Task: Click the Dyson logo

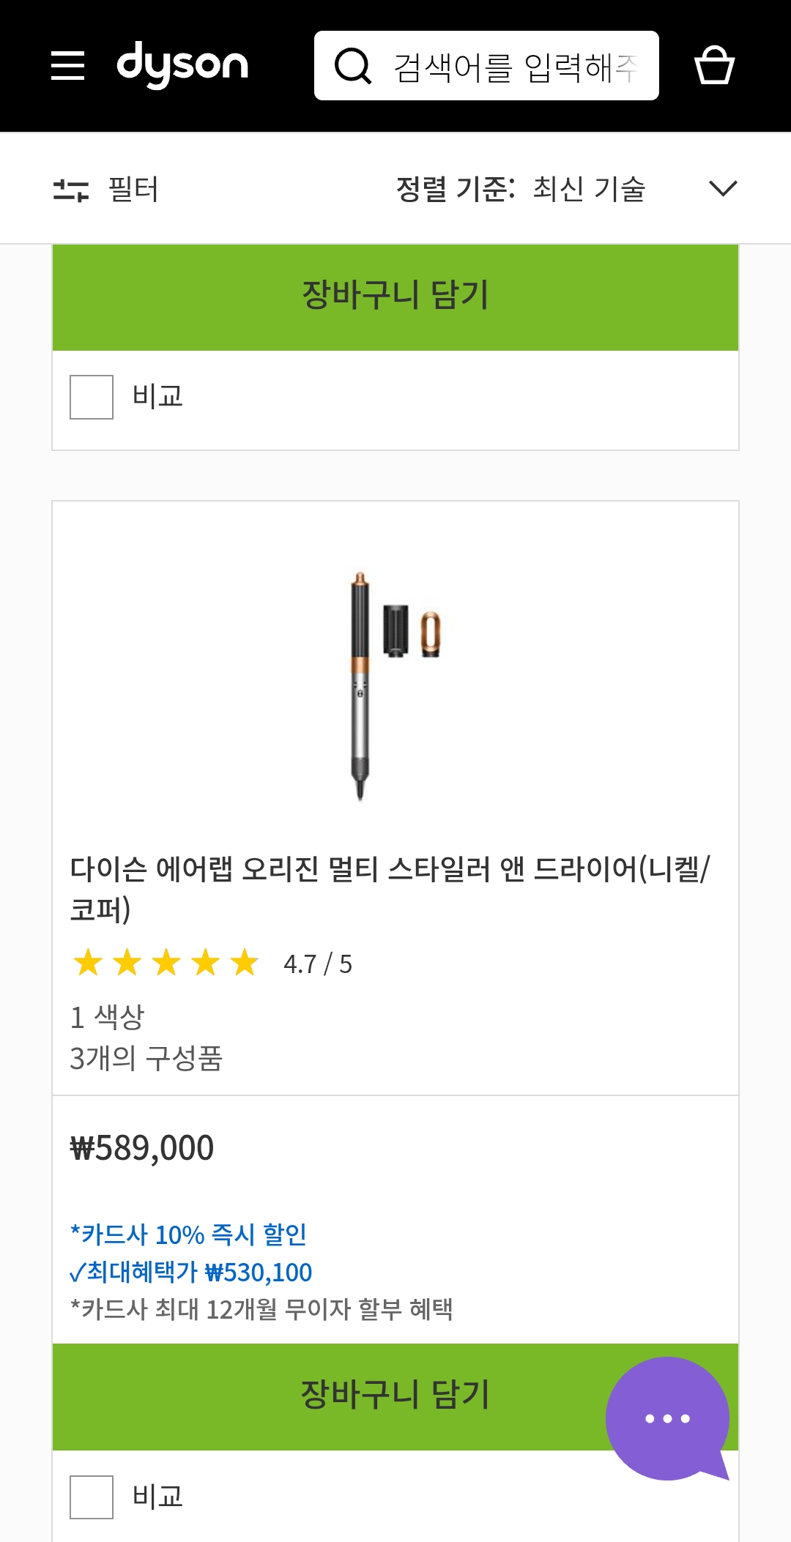Action: point(182,66)
